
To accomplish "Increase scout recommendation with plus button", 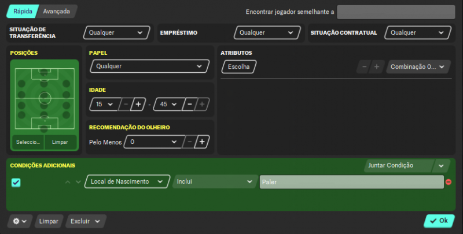I will tap(202, 142).
